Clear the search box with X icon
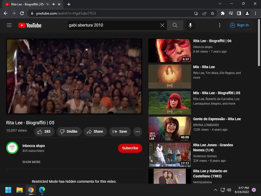Screen dimensions: 261x196 pos(162,25)
